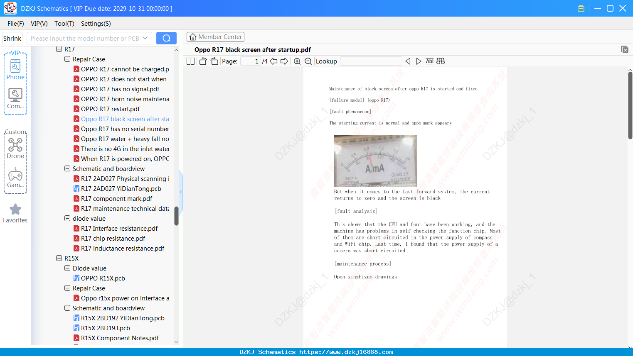Select the Oppo R17 black screen PDF tab

(x=253, y=50)
